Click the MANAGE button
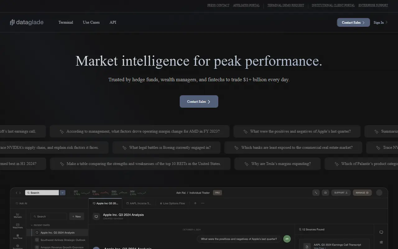Image resolution: width=398 pixels, height=249 pixels. 362,193
